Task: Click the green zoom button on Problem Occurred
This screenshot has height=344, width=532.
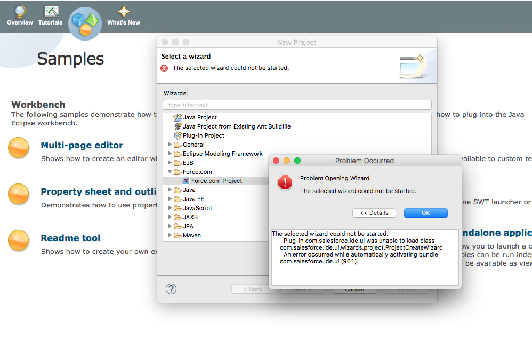Action: [297, 161]
